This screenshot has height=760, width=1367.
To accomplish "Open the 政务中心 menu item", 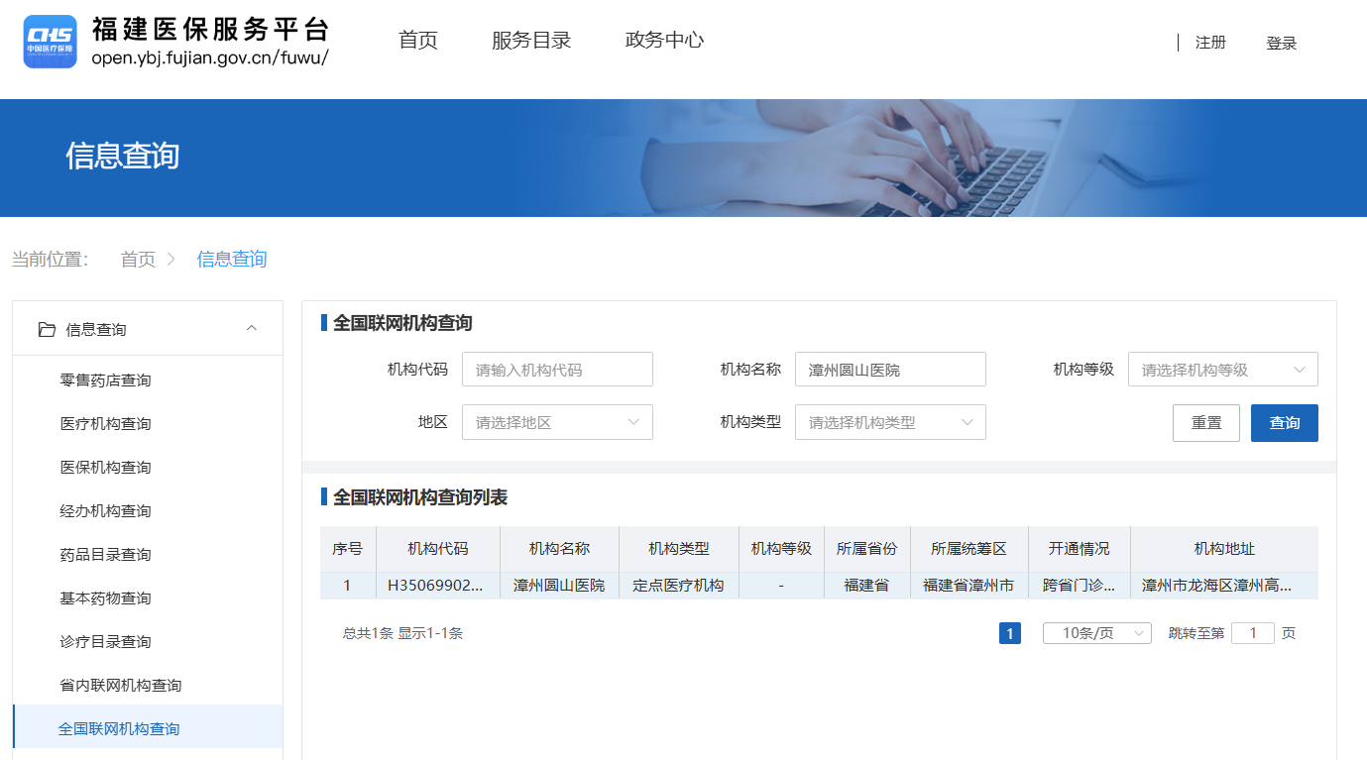I will pyautogui.click(x=664, y=41).
